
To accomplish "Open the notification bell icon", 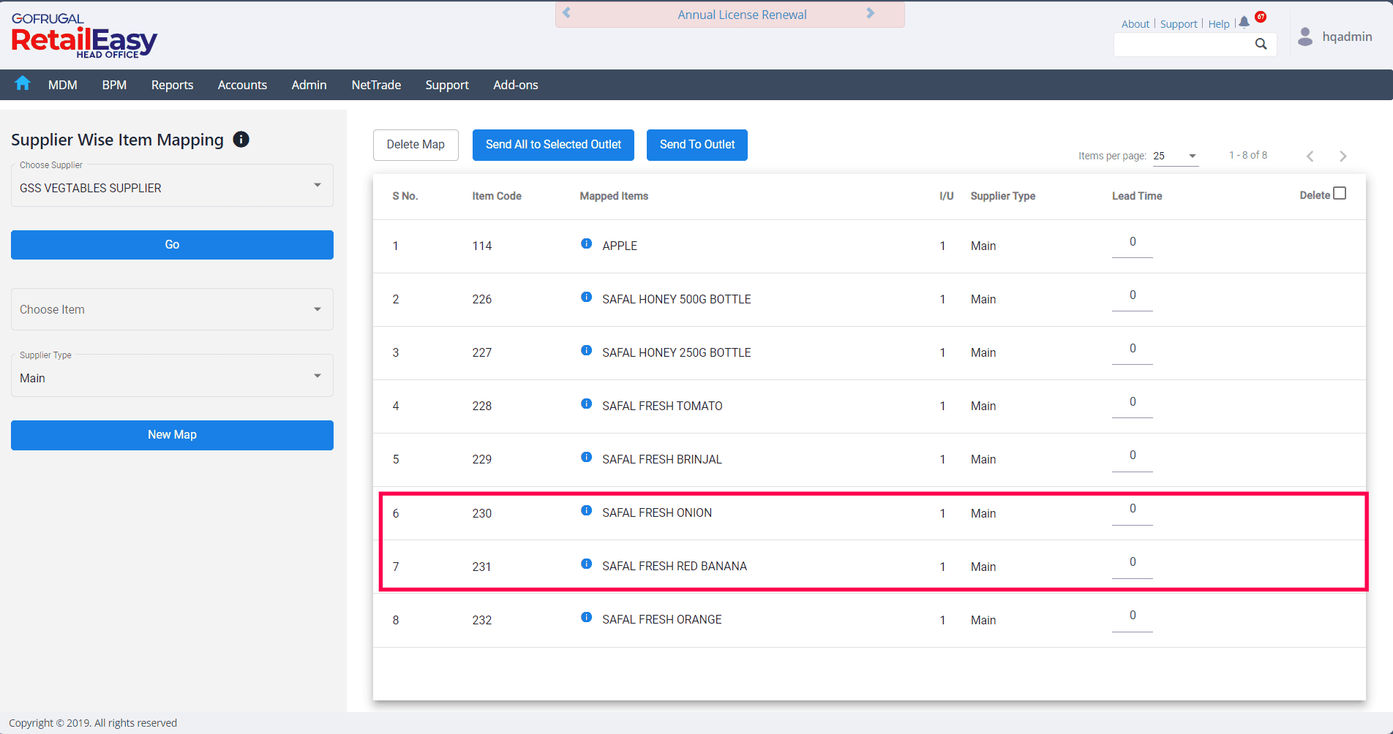I will [1244, 22].
